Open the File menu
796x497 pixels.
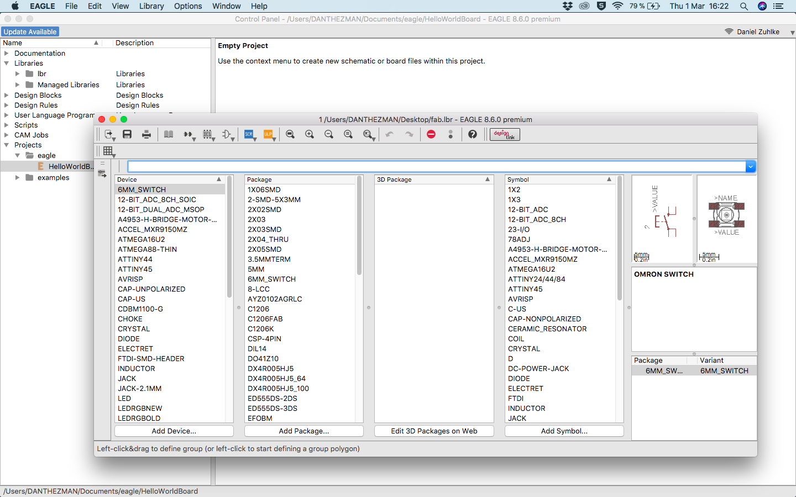click(71, 6)
